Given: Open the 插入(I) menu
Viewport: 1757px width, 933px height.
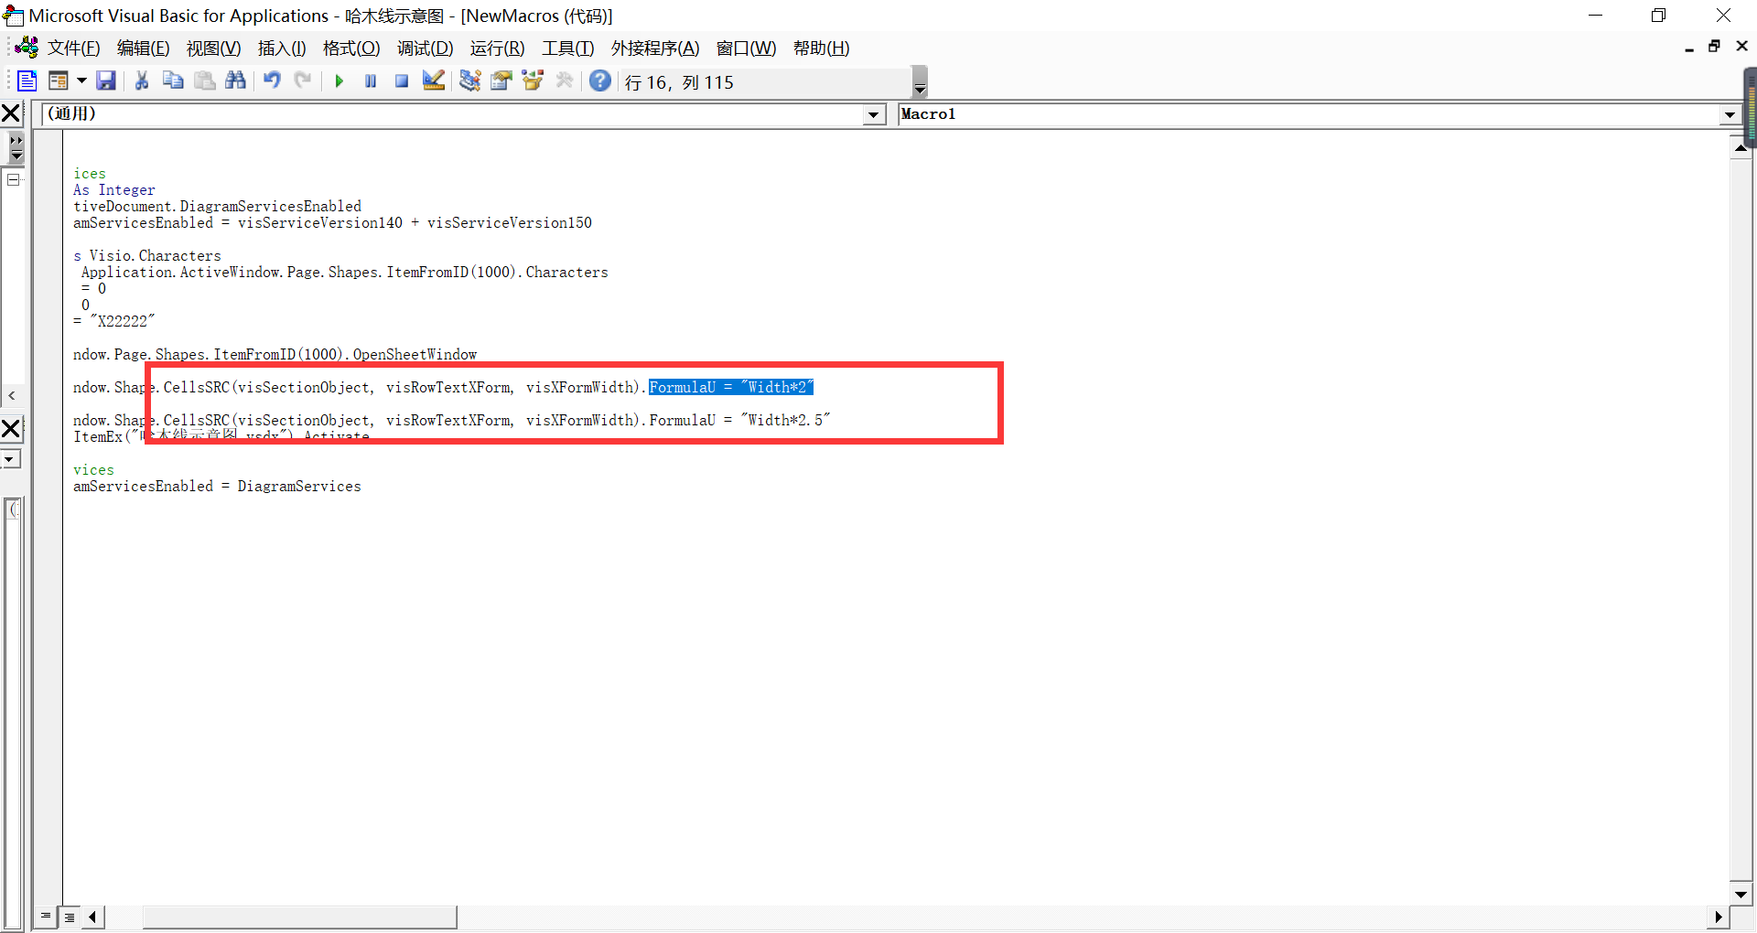Looking at the screenshot, I should pyautogui.click(x=282, y=48).
